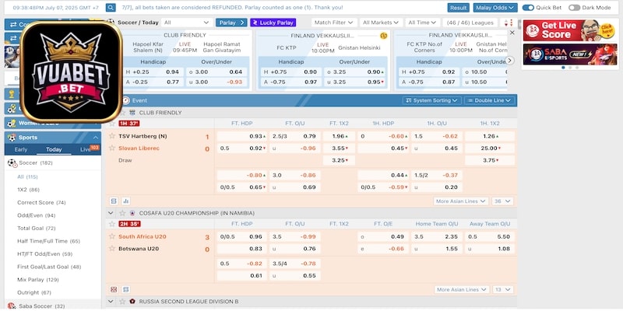
Task: Click the COSAFA league emblem icon
Action: coord(132,213)
